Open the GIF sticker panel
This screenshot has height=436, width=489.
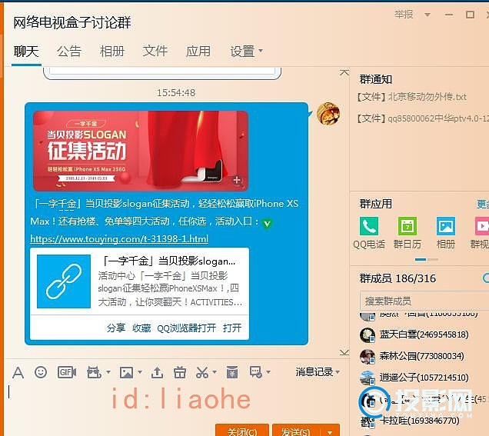coord(67,372)
